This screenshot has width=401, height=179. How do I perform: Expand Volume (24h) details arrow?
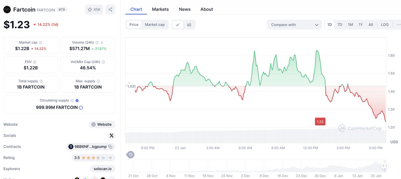click(102, 43)
